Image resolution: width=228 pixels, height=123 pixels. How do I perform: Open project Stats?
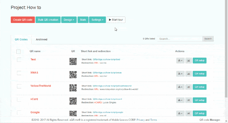click(x=83, y=20)
